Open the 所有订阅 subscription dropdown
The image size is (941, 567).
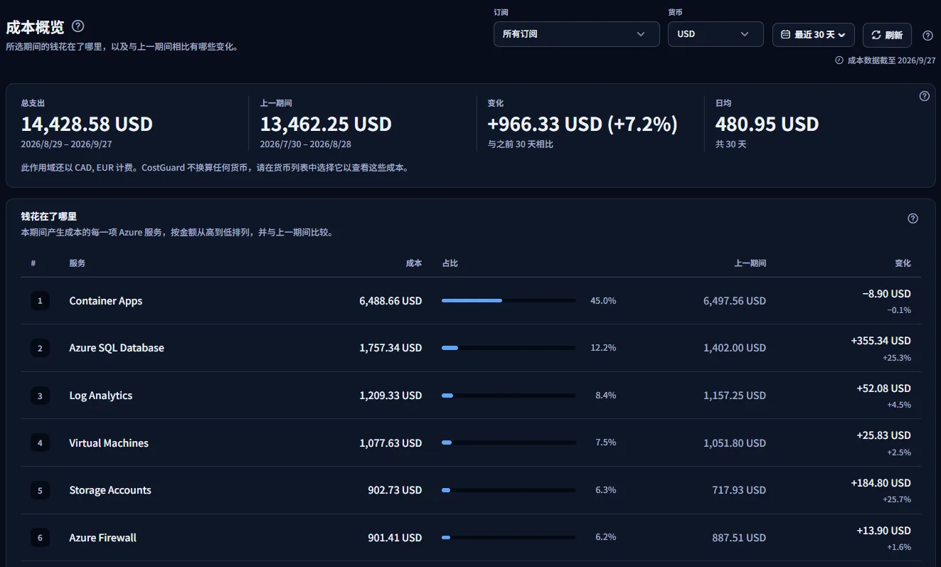click(576, 34)
